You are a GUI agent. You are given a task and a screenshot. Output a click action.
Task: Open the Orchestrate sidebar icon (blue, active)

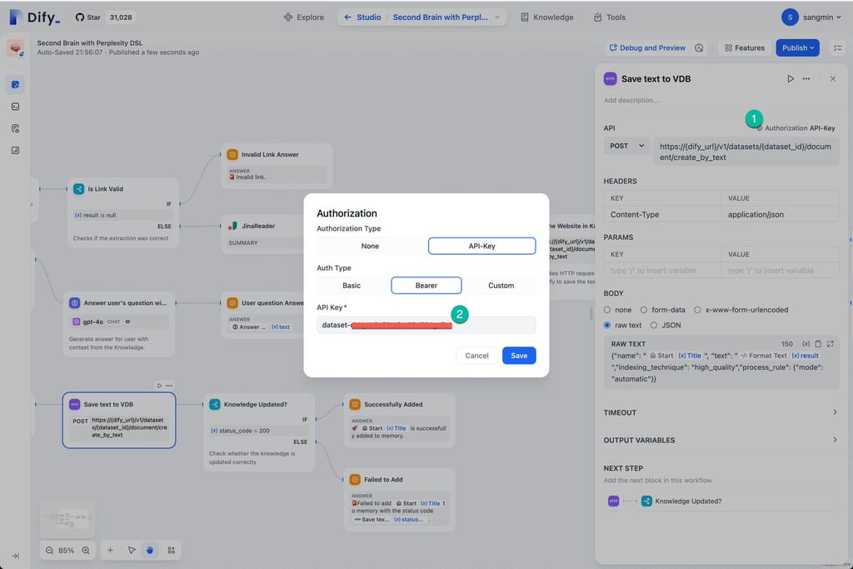(x=15, y=85)
